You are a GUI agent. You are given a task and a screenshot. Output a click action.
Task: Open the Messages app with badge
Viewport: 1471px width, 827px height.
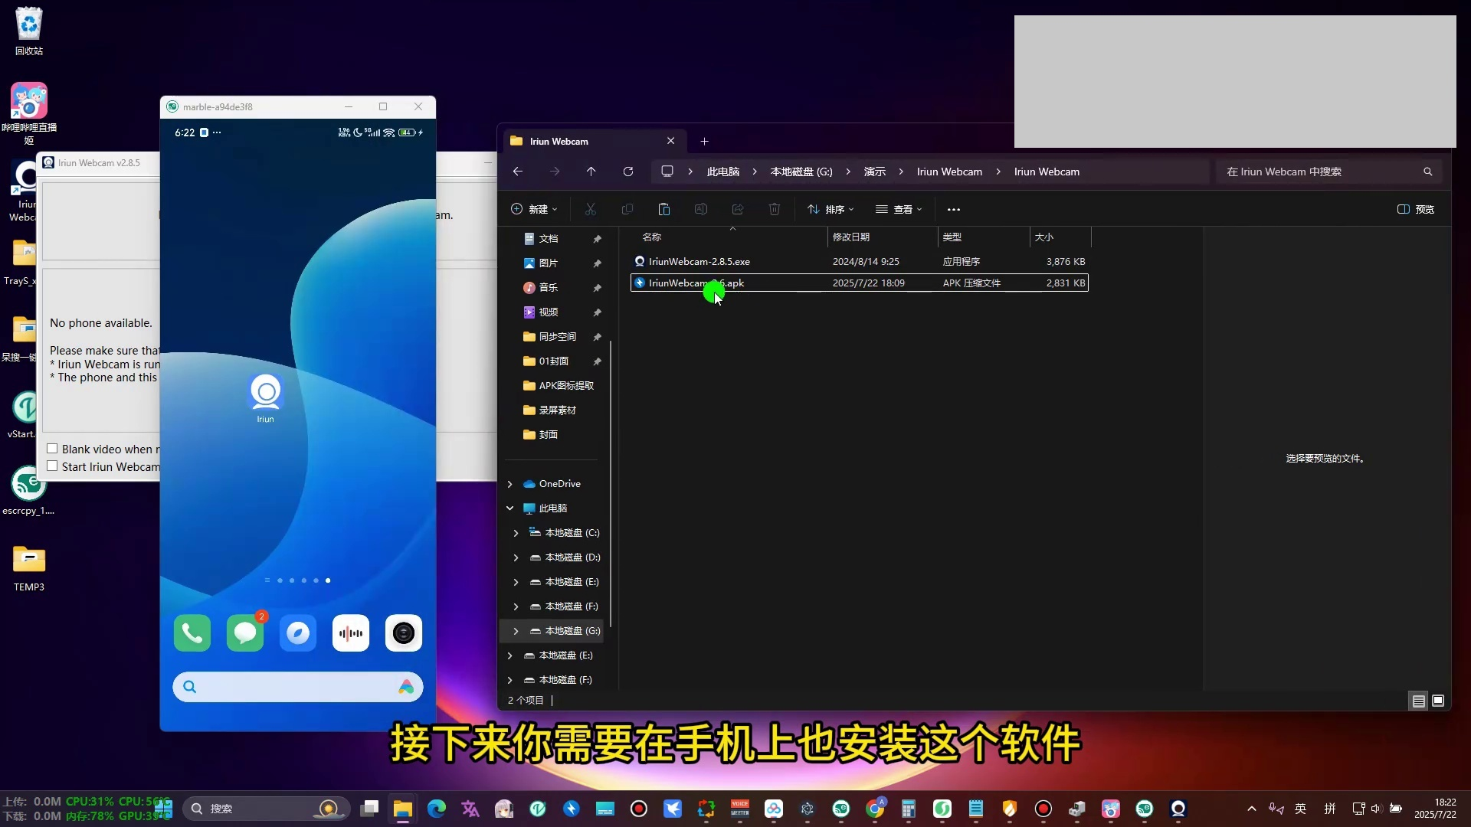(x=245, y=633)
